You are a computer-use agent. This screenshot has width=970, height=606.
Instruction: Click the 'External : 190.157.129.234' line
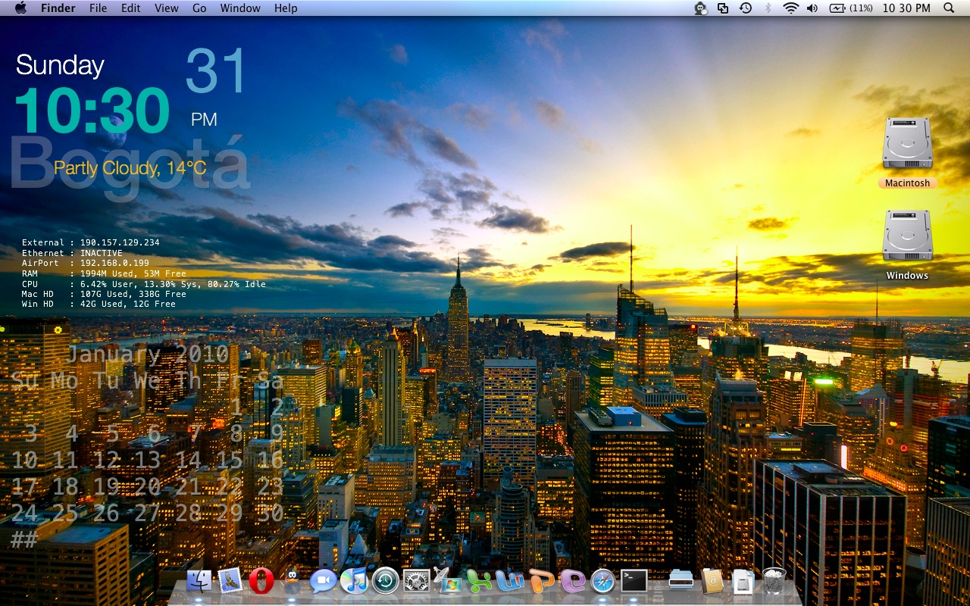(91, 242)
